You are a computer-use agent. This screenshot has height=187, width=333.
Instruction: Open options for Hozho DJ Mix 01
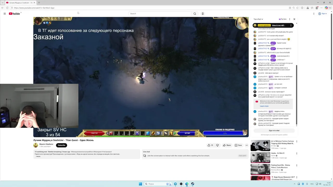[297, 153]
